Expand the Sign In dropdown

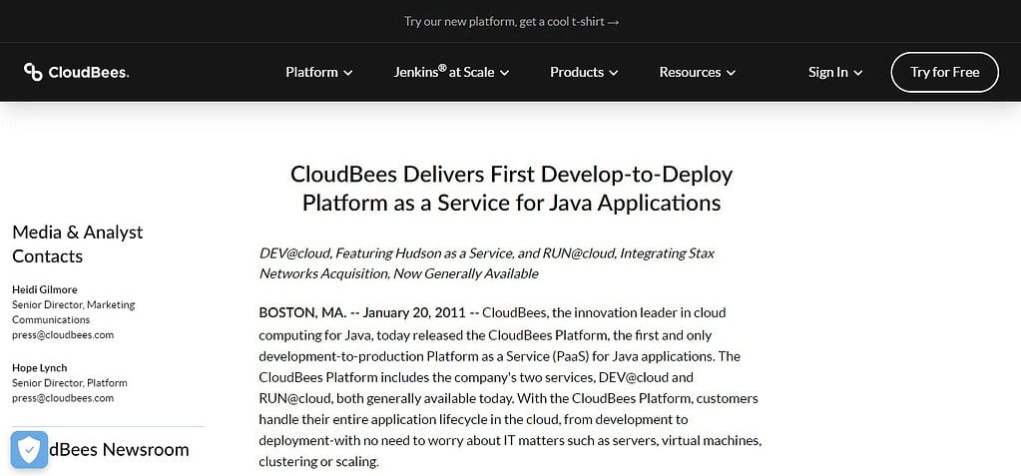click(835, 72)
